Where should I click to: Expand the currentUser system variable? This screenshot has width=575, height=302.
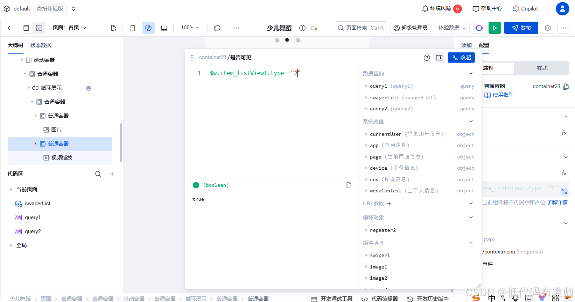pos(366,134)
